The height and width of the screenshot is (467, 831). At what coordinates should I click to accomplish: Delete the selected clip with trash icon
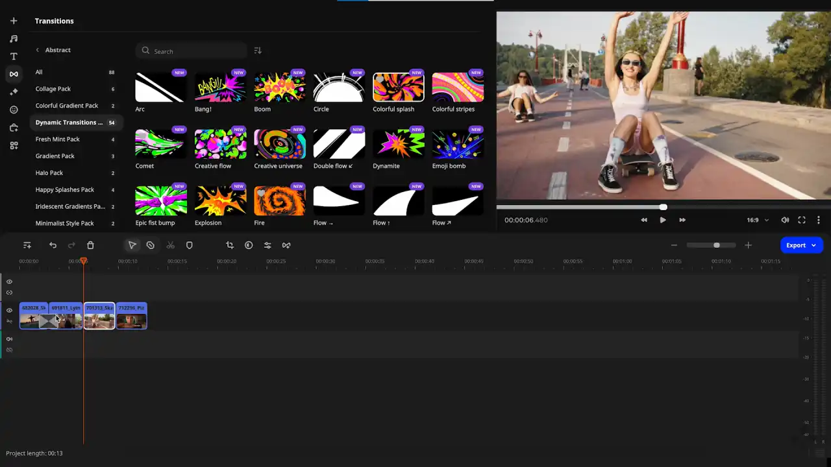(90, 245)
